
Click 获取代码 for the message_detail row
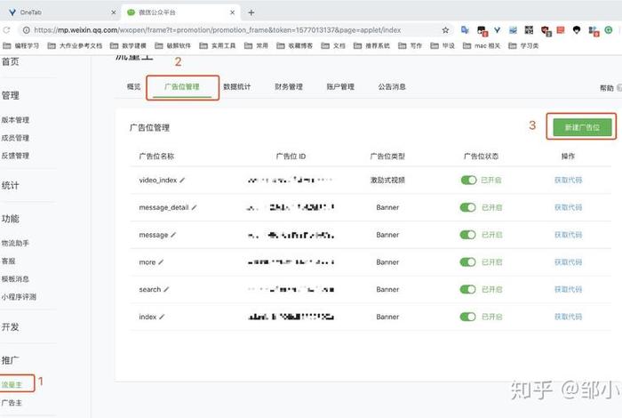click(x=568, y=207)
